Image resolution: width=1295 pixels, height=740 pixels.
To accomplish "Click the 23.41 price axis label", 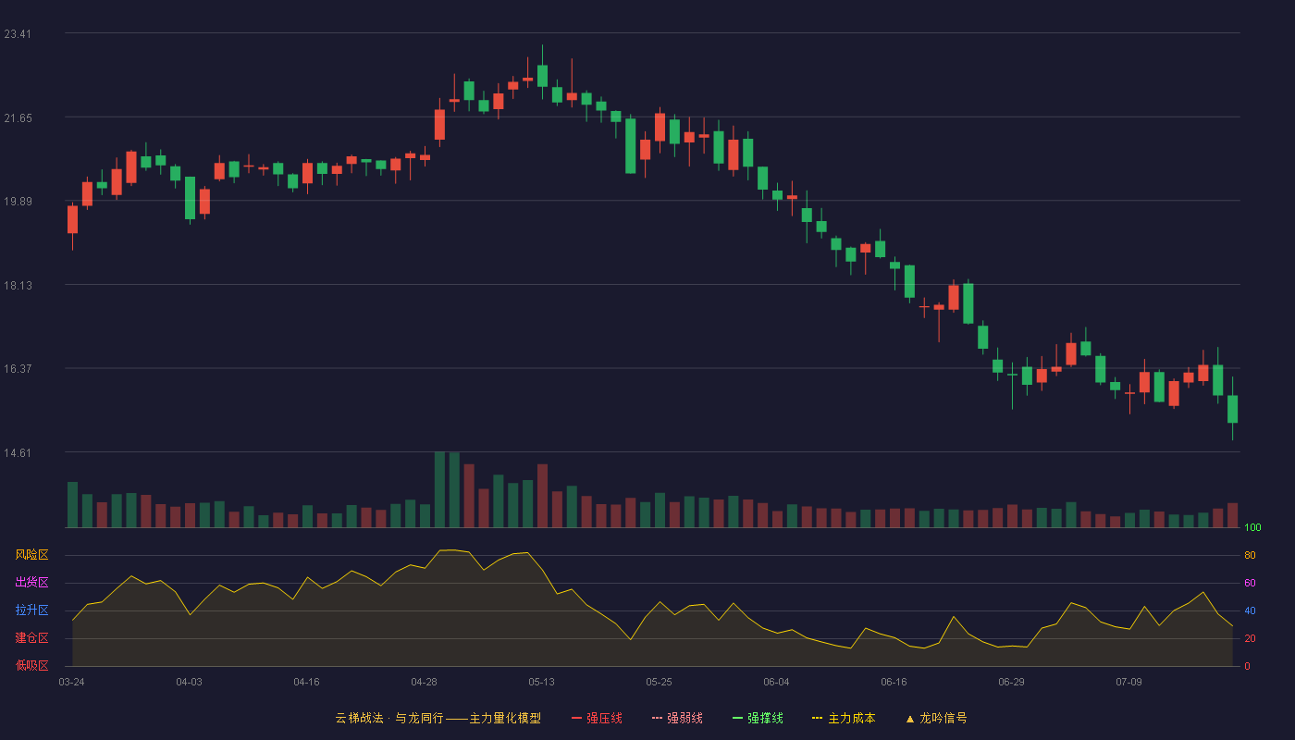I will (18, 34).
